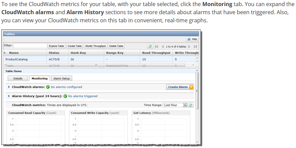Switch to the Alarm Setup tab
The image size is (296, 148).
[x=61, y=78]
